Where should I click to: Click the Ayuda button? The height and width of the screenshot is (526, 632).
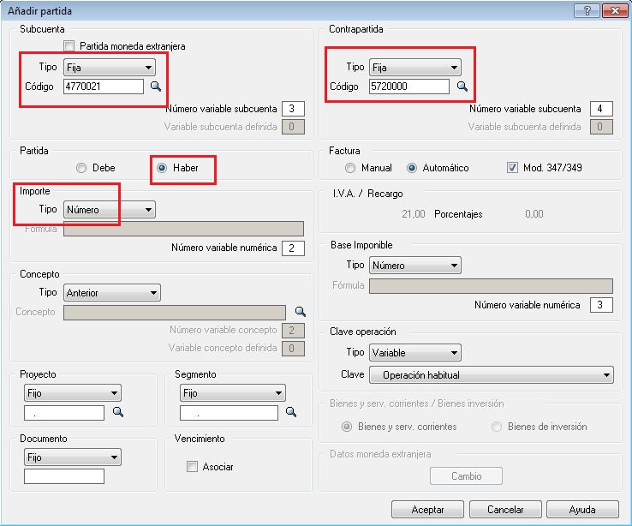point(581,509)
